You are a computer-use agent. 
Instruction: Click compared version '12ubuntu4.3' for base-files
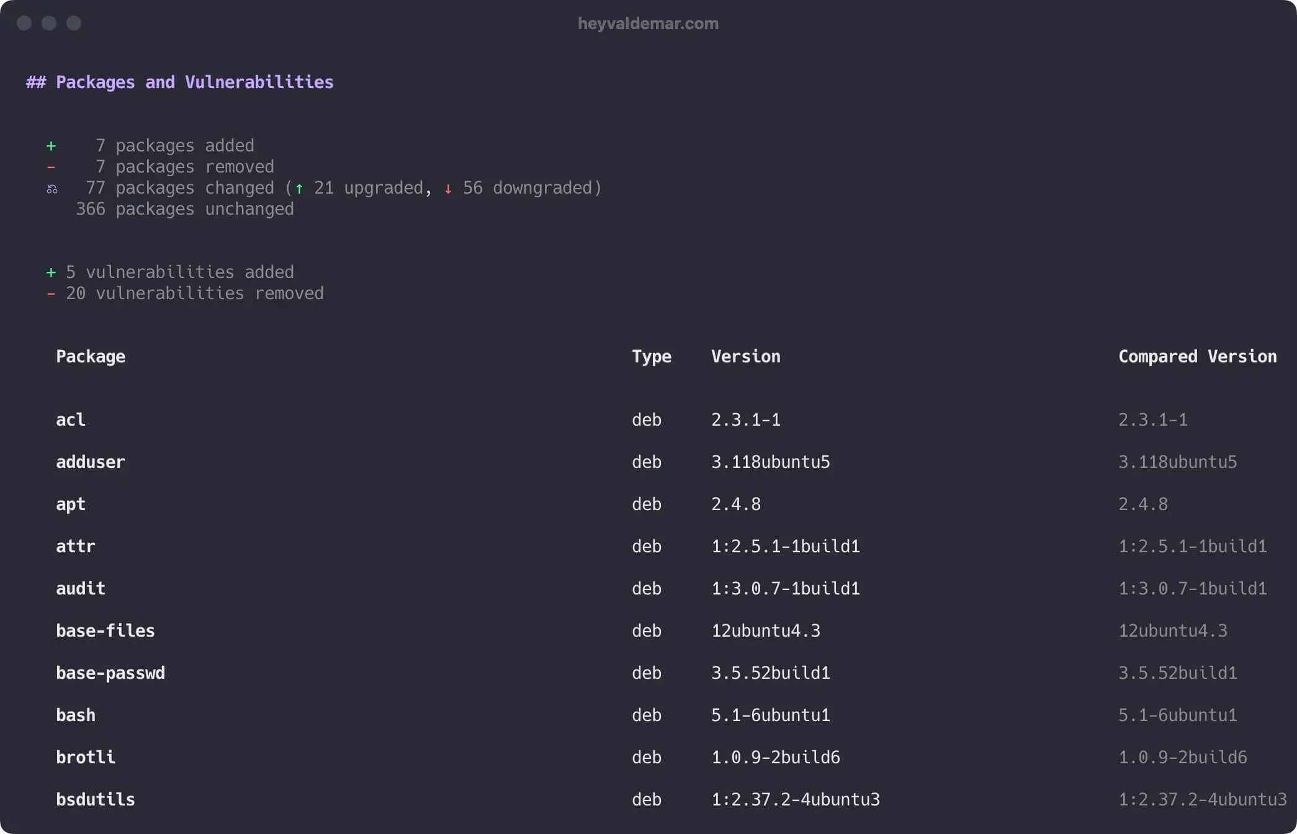(x=1173, y=631)
